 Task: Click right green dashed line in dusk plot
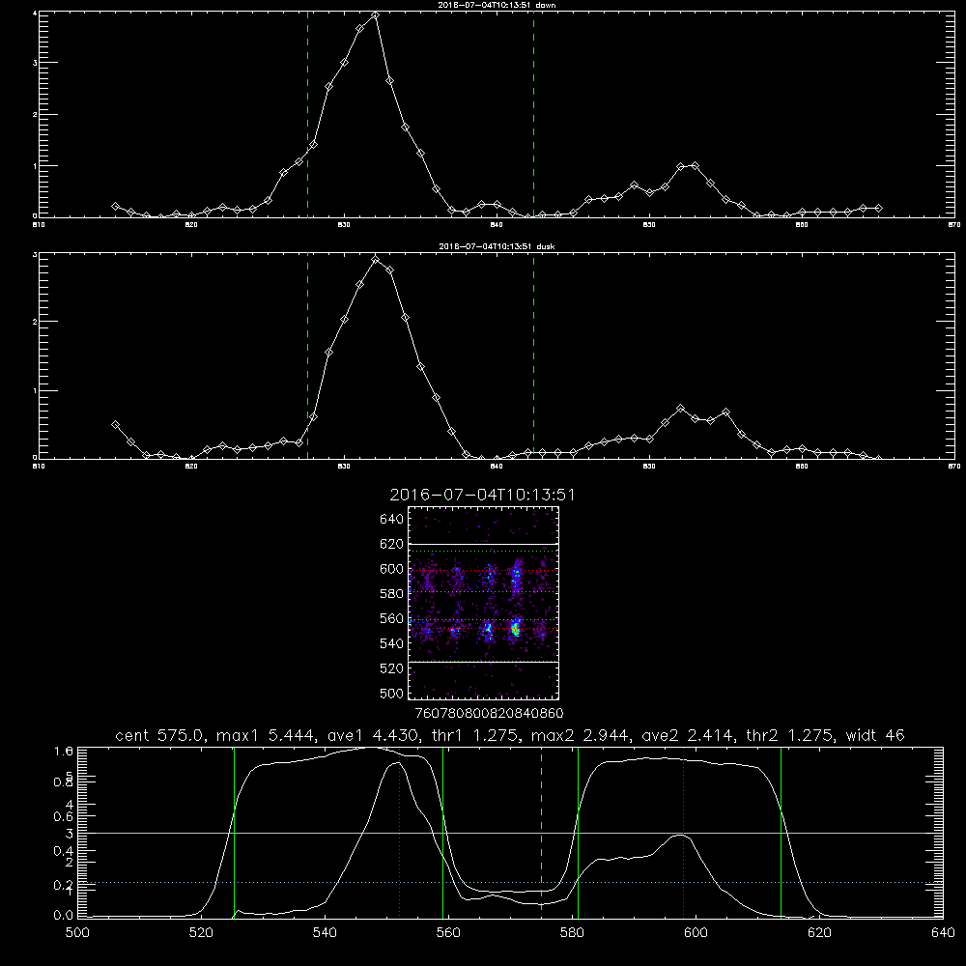pos(533,355)
